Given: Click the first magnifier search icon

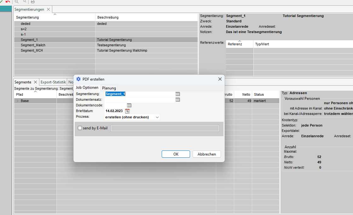Looking at the screenshot, I should [17, 2].
